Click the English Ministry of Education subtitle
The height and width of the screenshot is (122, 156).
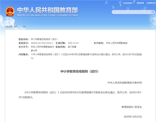[x=47, y=15]
